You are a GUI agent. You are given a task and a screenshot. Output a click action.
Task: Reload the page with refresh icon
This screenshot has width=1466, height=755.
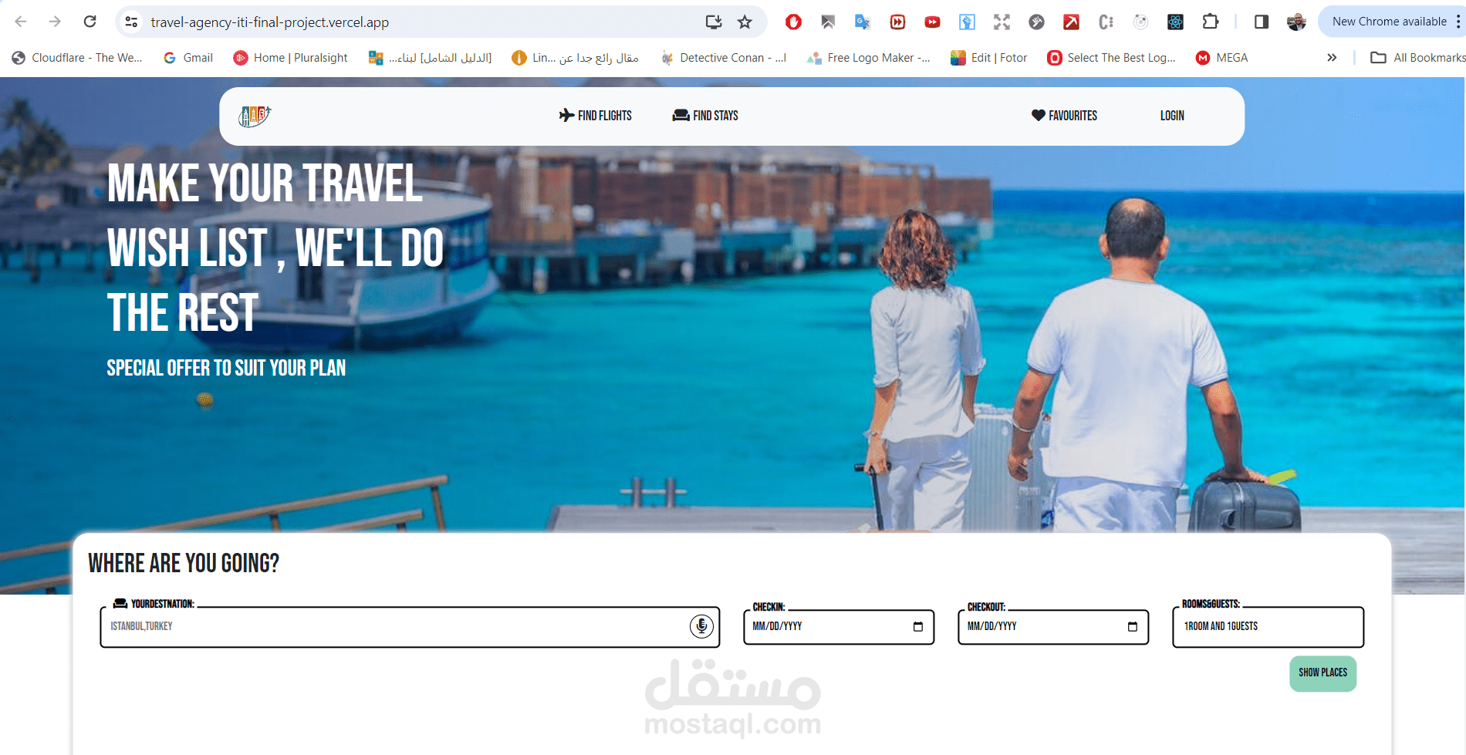tap(90, 22)
